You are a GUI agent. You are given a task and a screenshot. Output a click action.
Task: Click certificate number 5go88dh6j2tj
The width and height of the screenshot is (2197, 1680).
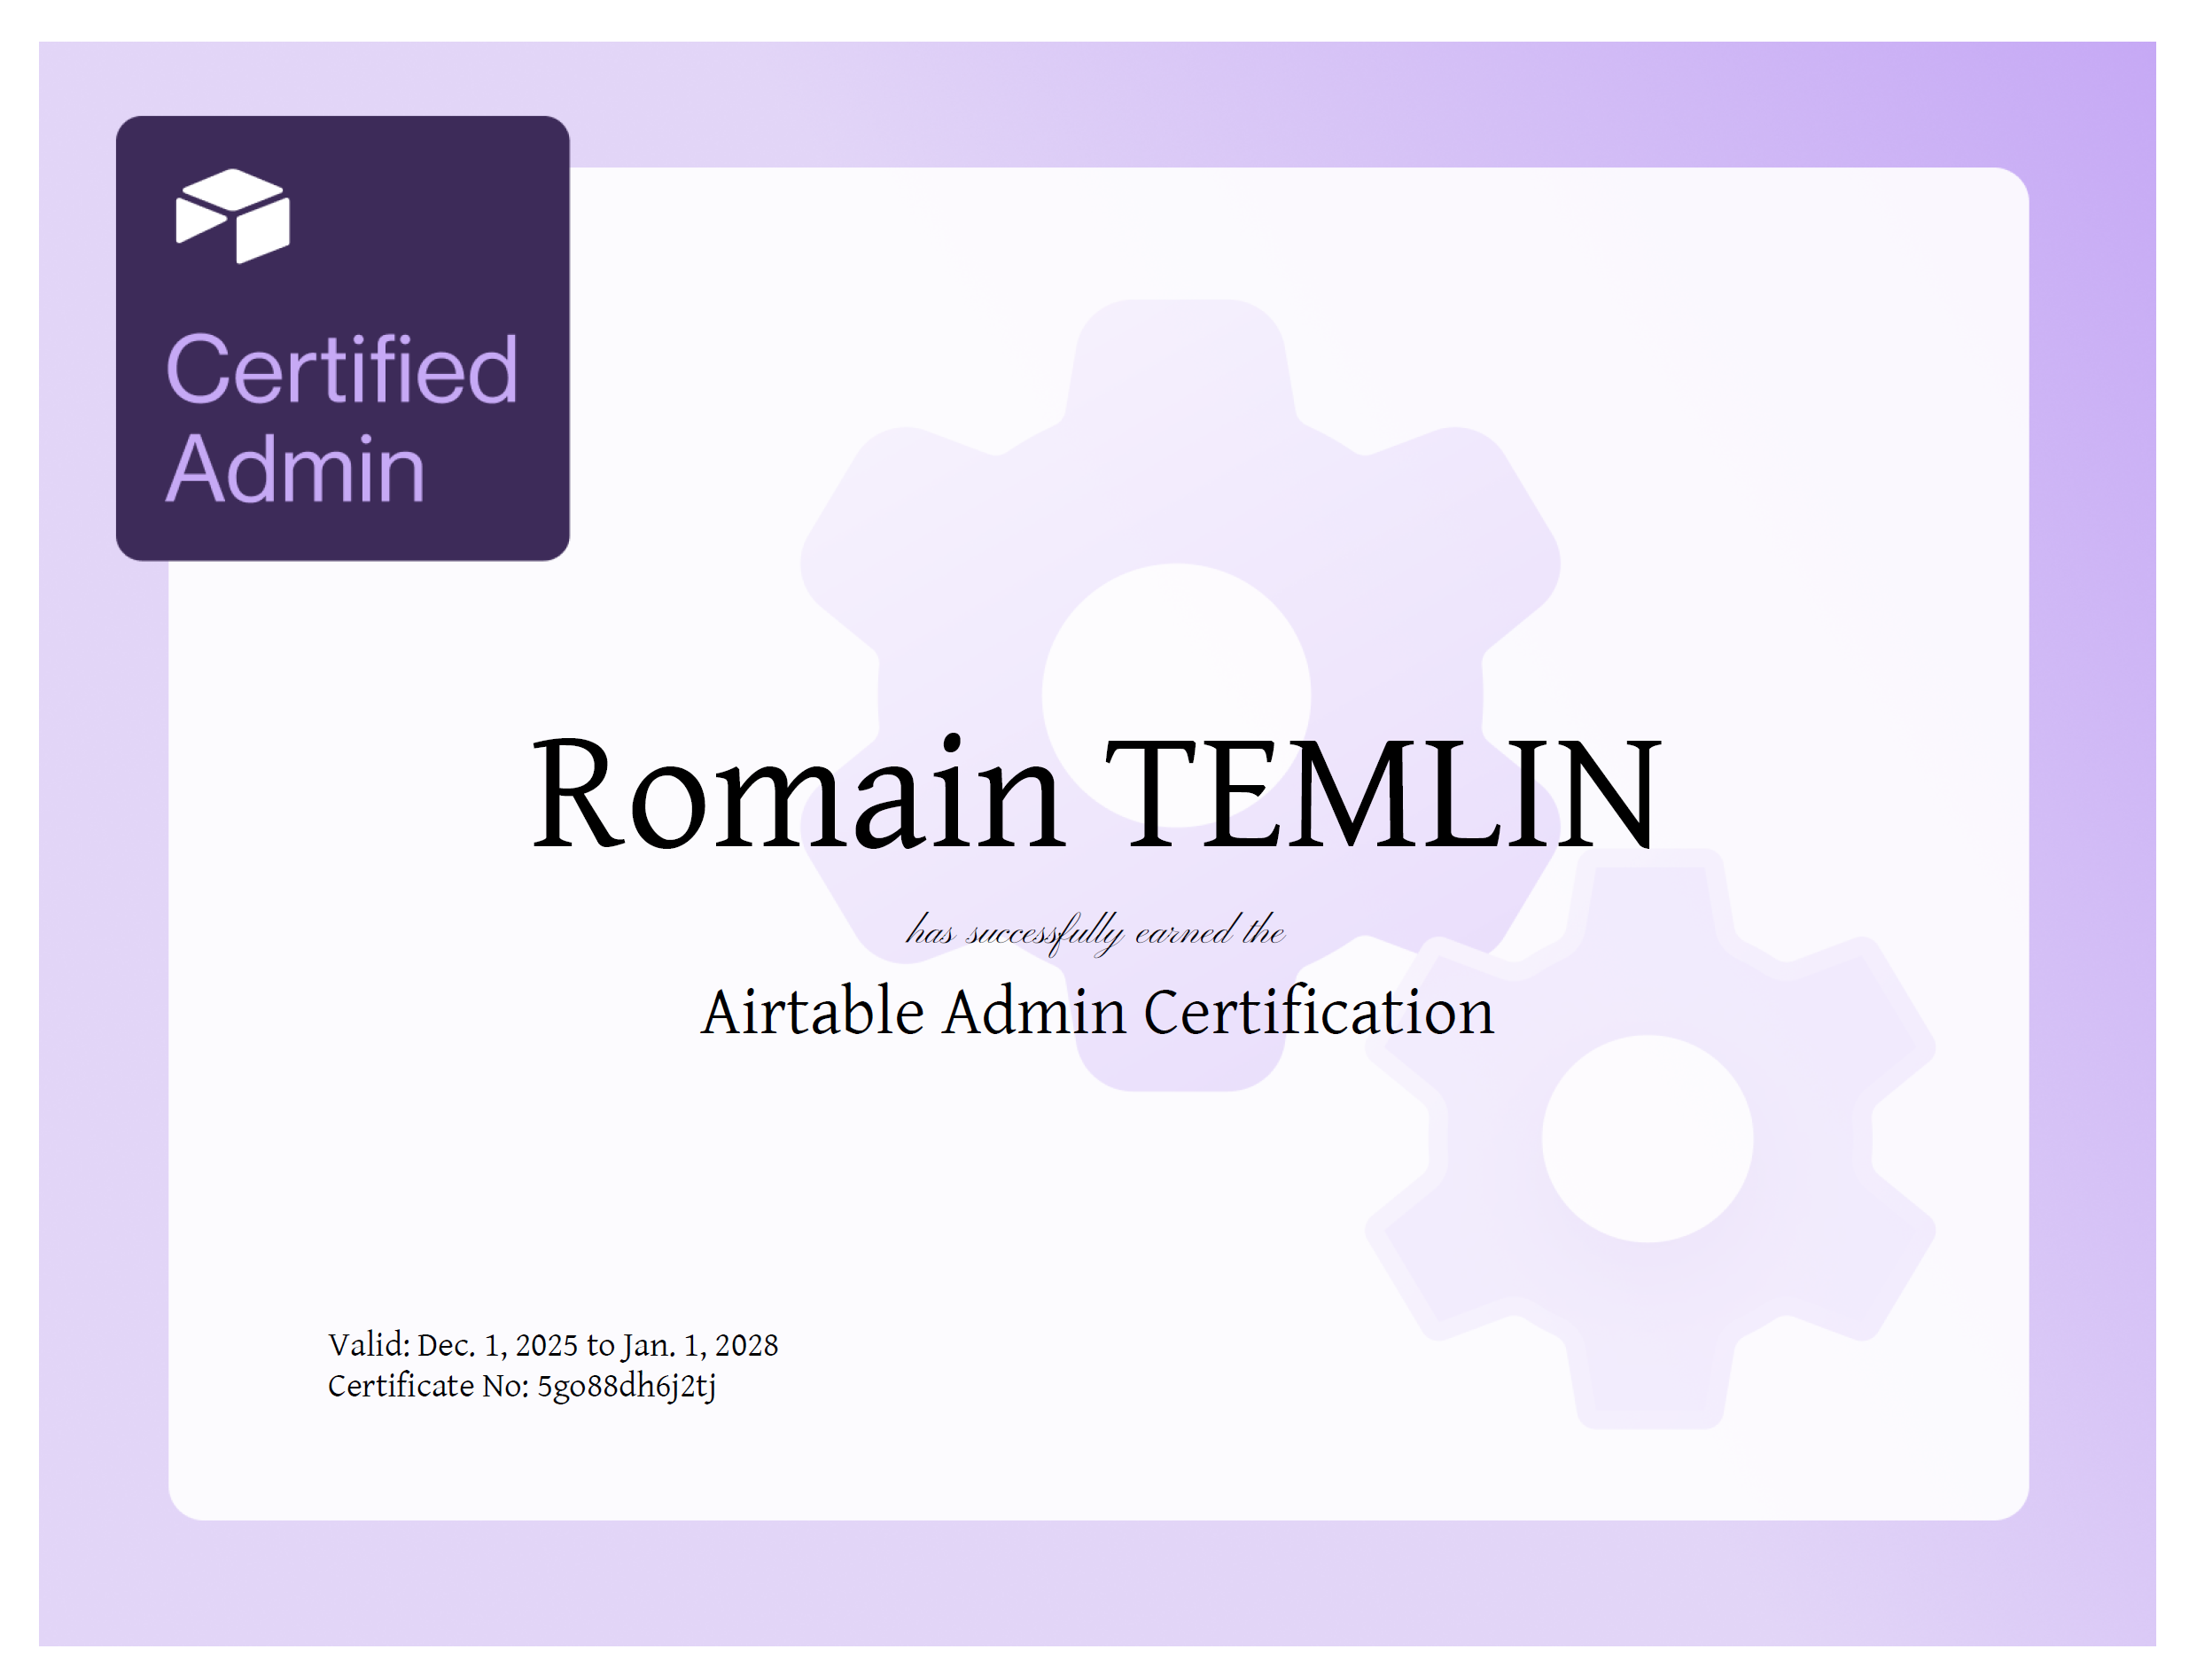[626, 1387]
